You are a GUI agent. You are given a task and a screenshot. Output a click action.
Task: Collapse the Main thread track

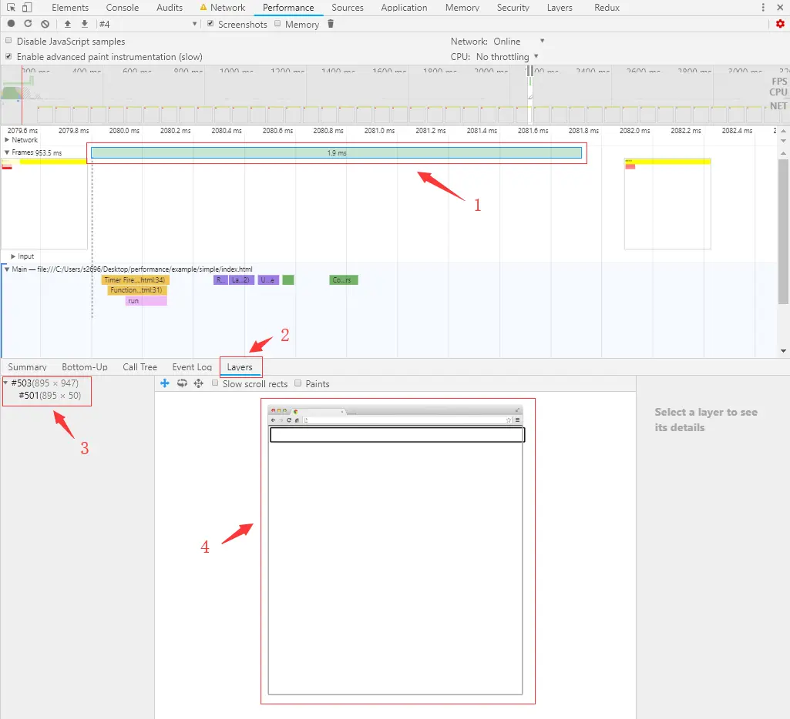coord(7,269)
